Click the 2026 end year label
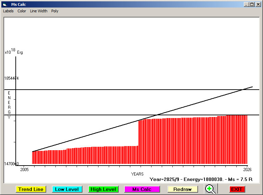This screenshot has height=195, width=263. pos(247,169)
